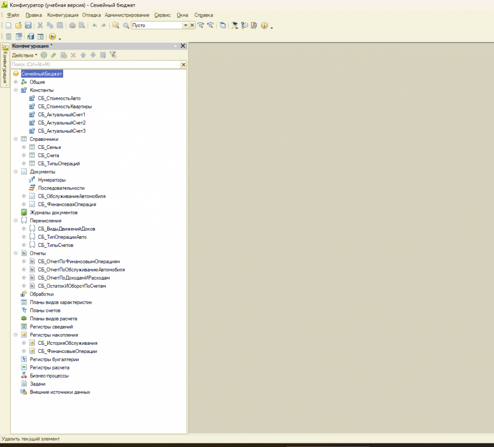The width and height of the screenshot is (494, 447).
Task: Click the Edit pencil icon in the panel toolbar
Action: (54, 55)
